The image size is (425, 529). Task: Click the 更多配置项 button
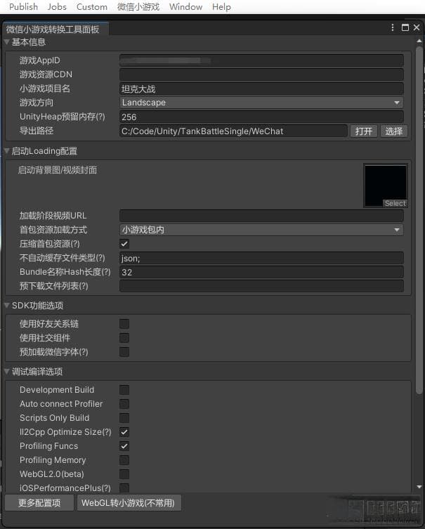tap(39, 503)
